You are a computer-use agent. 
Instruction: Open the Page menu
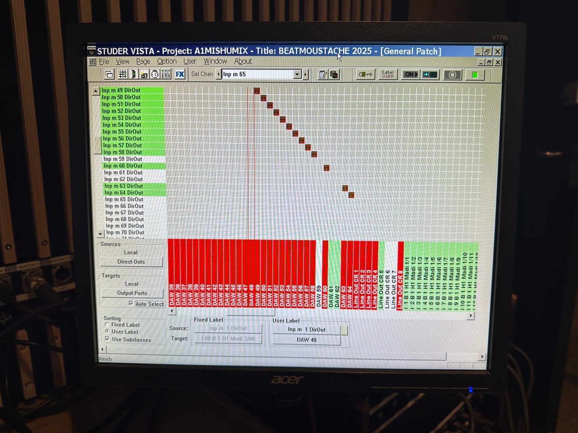coord(143,61)
